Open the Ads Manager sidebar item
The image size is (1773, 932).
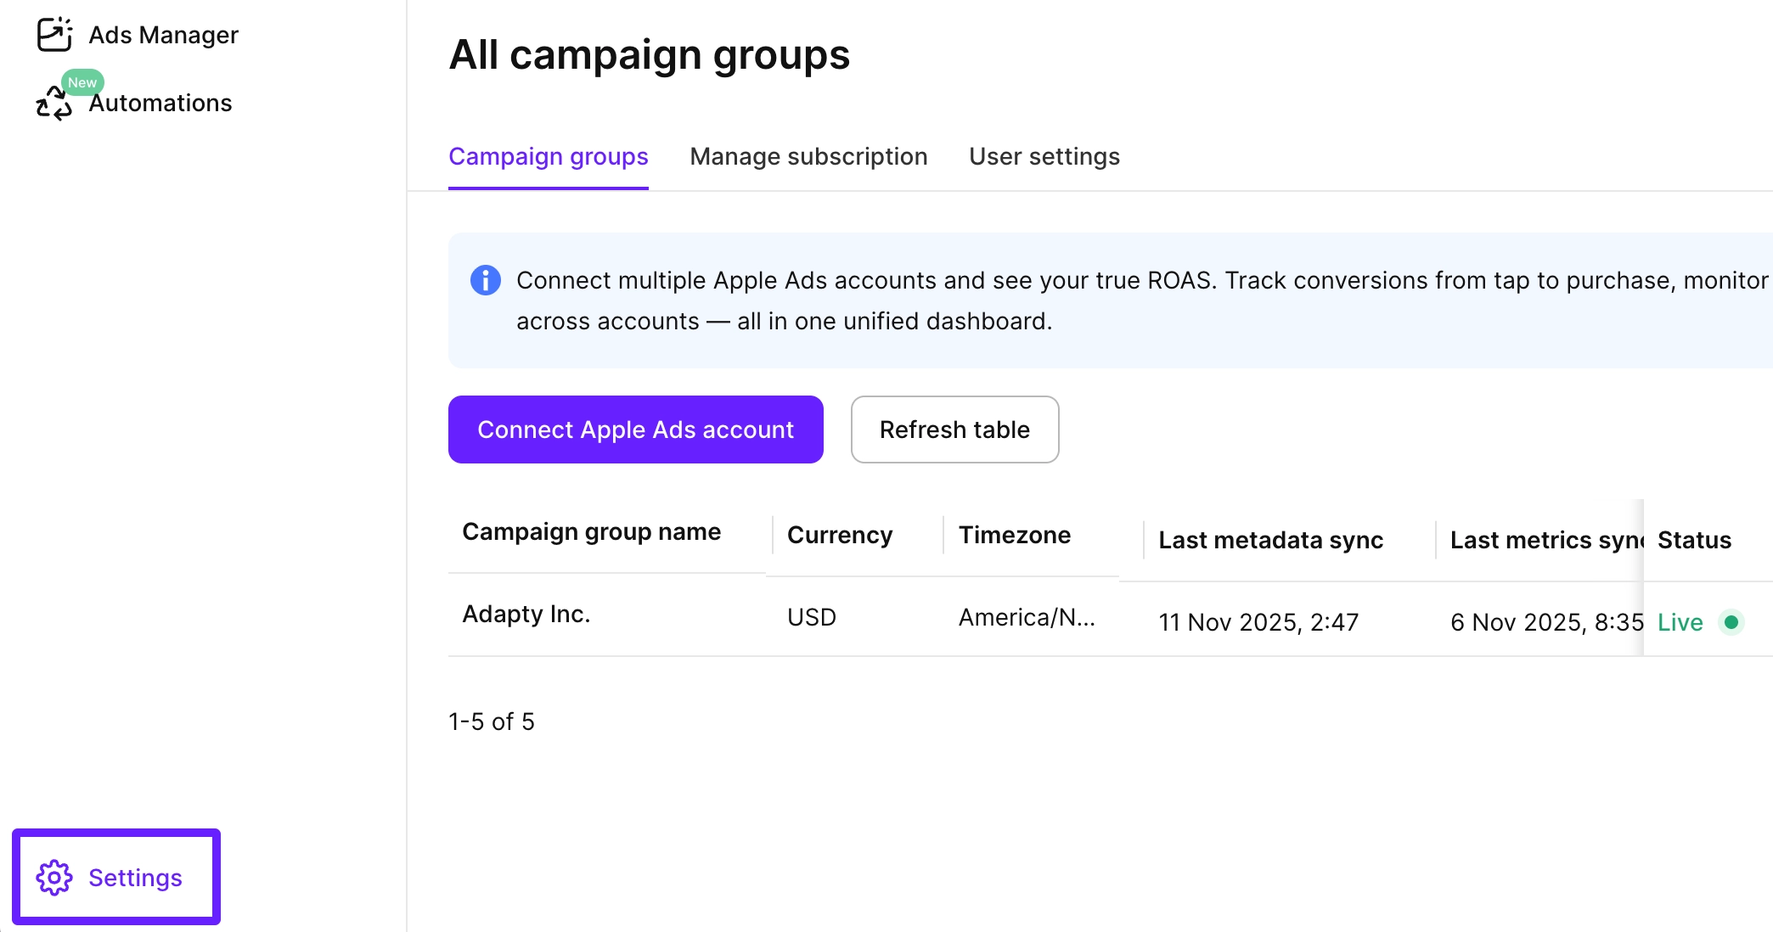click(x=163, y=35)
